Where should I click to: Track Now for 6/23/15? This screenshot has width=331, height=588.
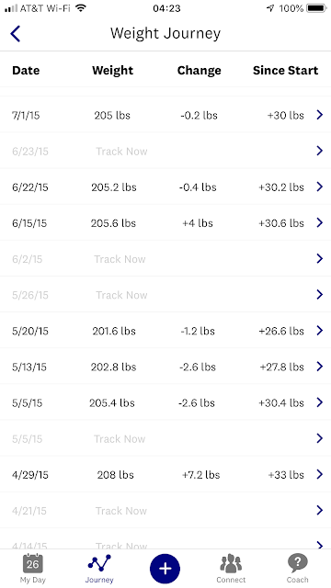click(121, 151)
